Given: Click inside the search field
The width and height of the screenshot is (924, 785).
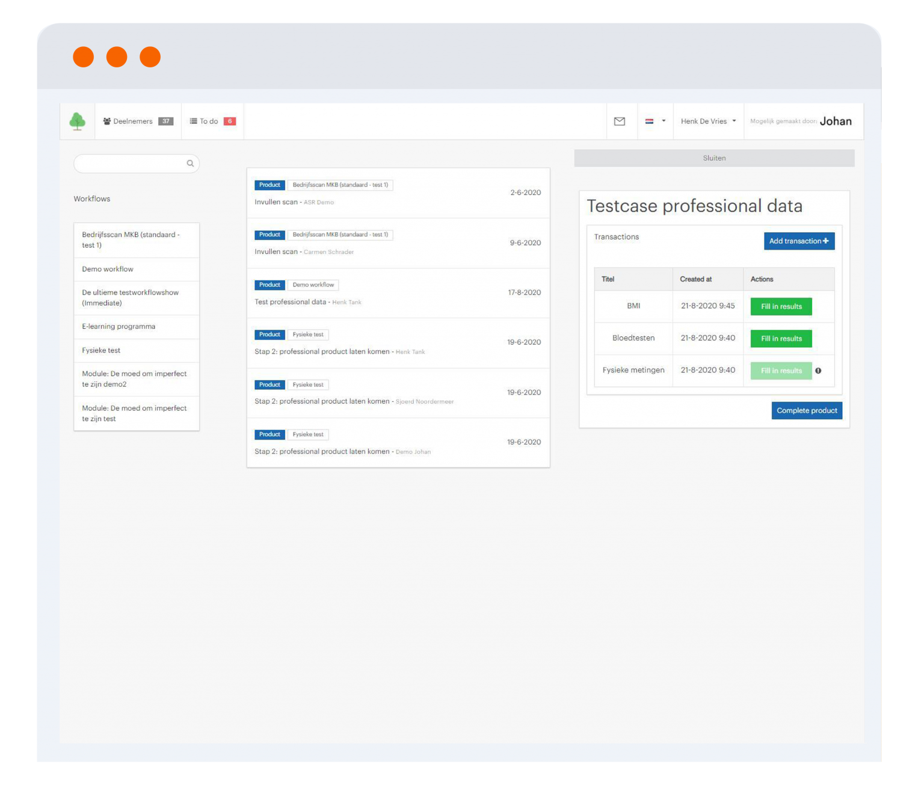Looking at the screenshot, I should point(132,163).
